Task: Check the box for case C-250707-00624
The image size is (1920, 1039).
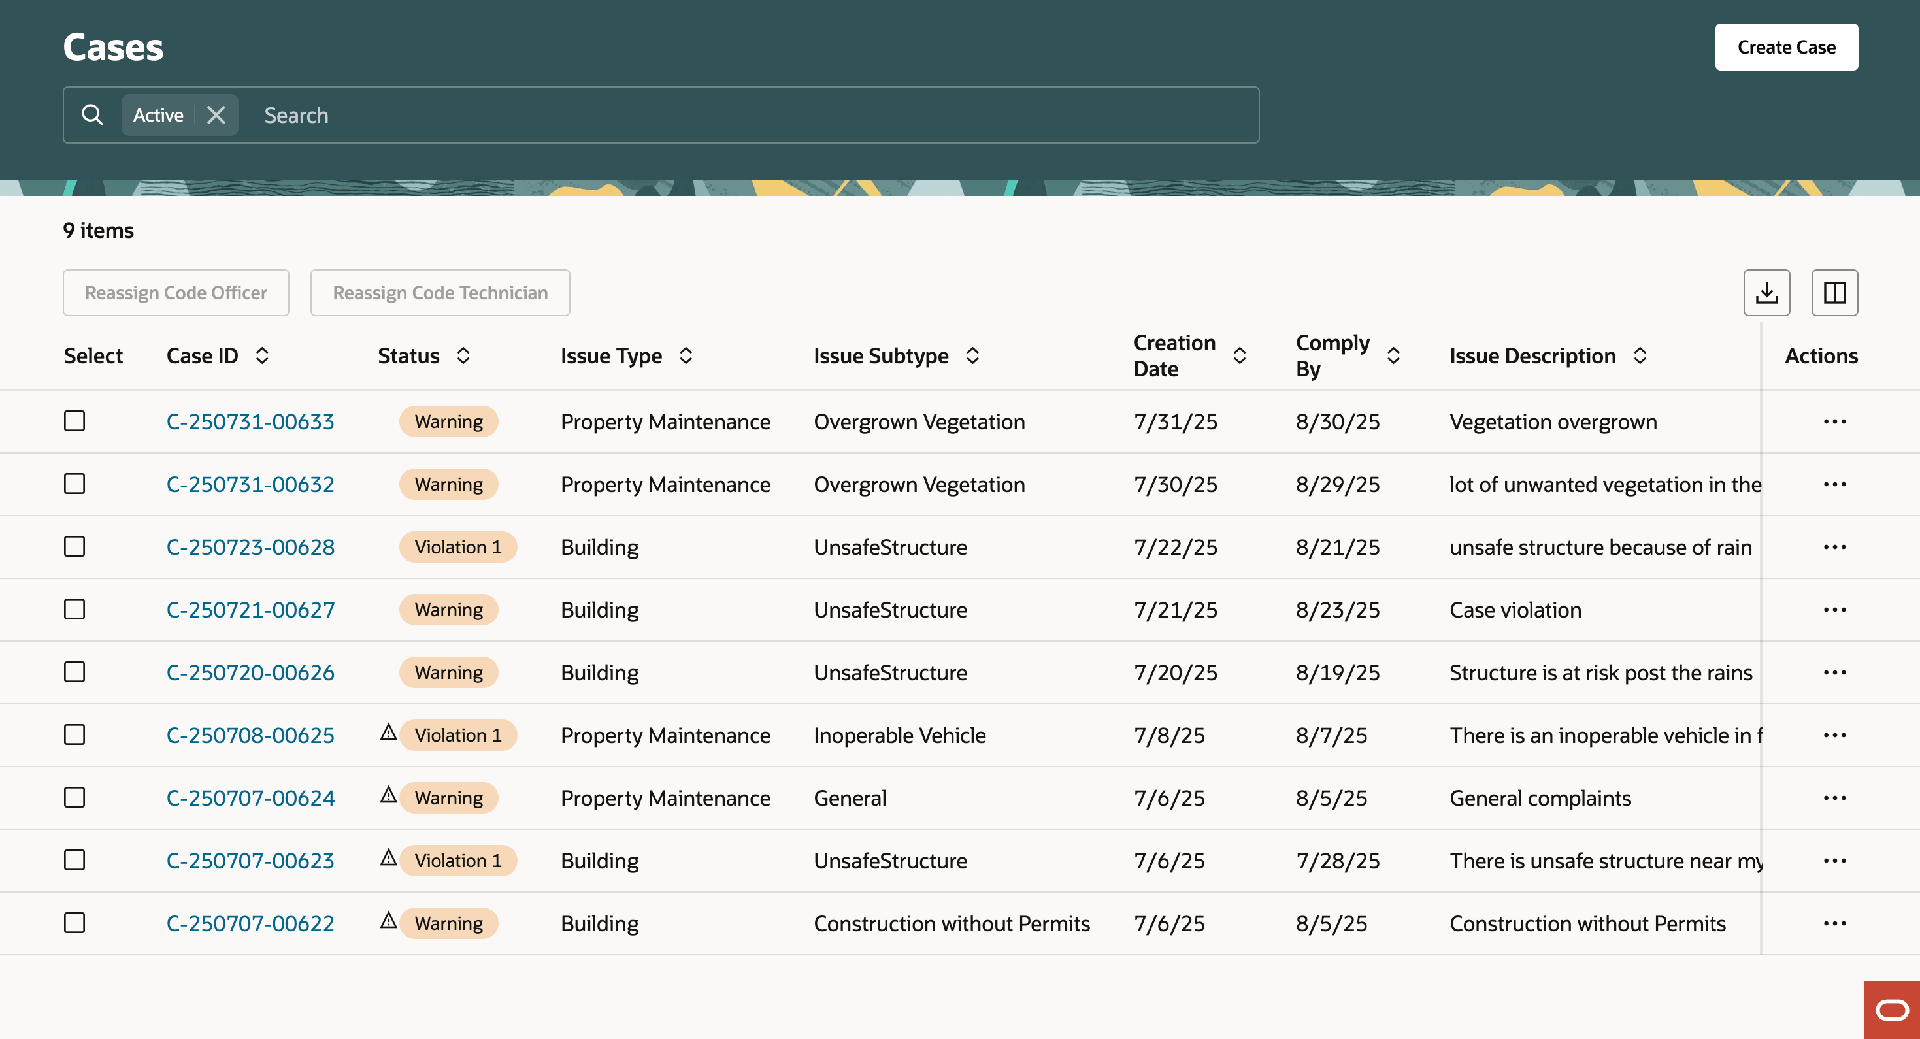Action: click(x=74, y=797)
